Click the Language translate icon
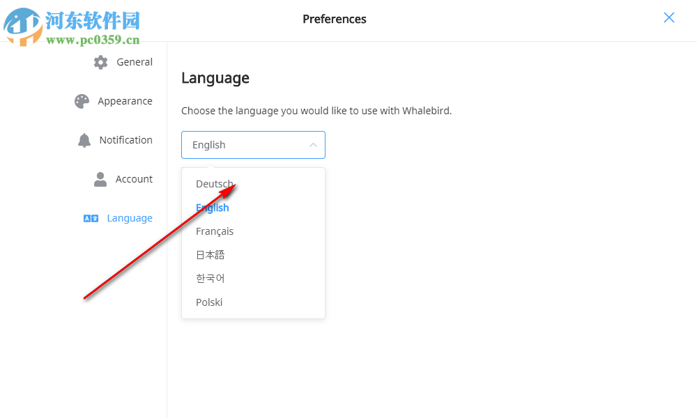Screen dimensions: 697x418 [x=91, y=218]
